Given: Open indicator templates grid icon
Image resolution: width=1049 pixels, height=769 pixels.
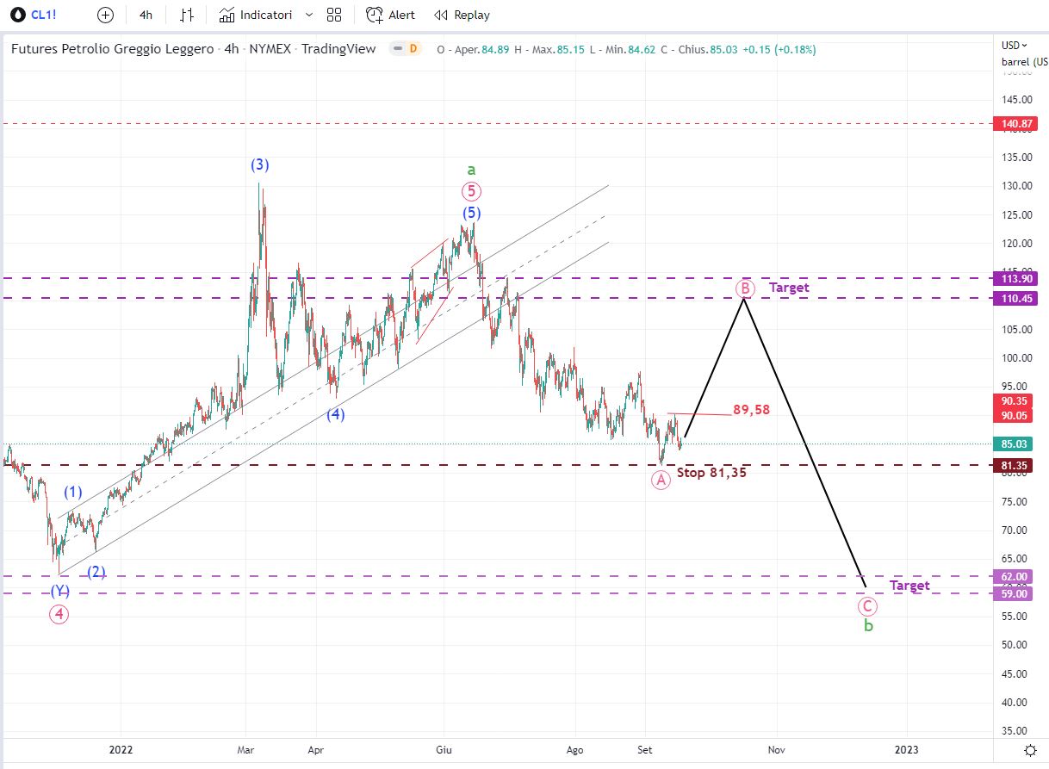Looking at the screenshot, I should coord(334,15).
